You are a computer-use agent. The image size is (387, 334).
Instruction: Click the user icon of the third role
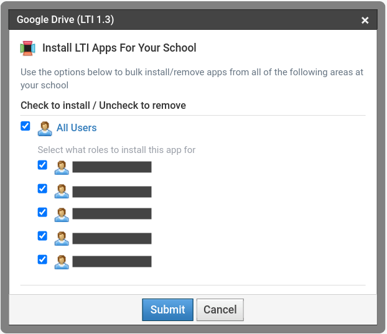[62, 215]
